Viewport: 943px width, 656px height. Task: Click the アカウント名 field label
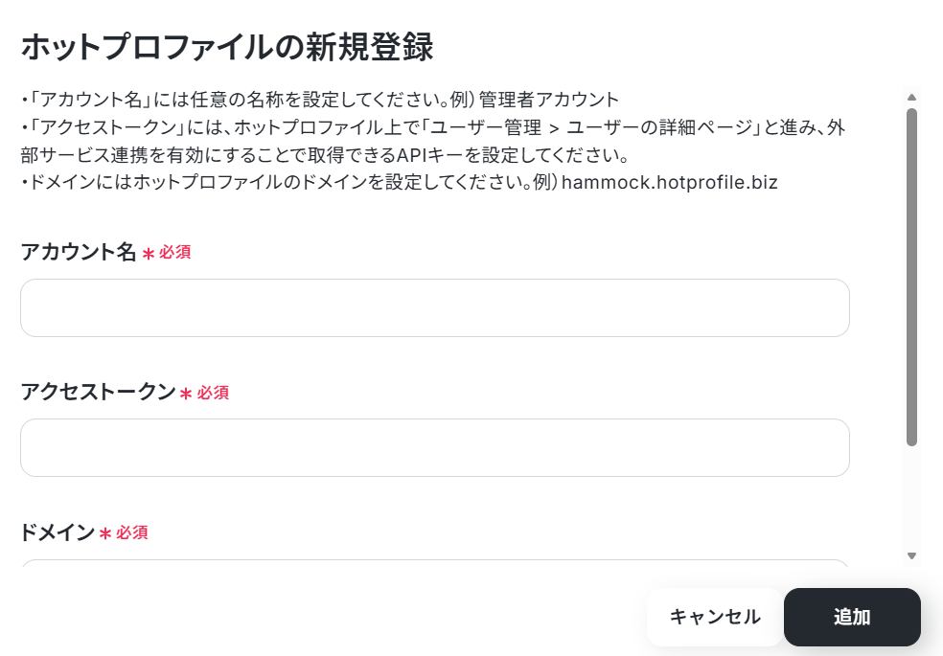pyautogui.click(x=79, y=251)
